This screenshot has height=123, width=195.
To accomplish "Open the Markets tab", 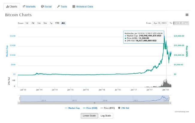I will pyautogui.click(x=29, y=7).
